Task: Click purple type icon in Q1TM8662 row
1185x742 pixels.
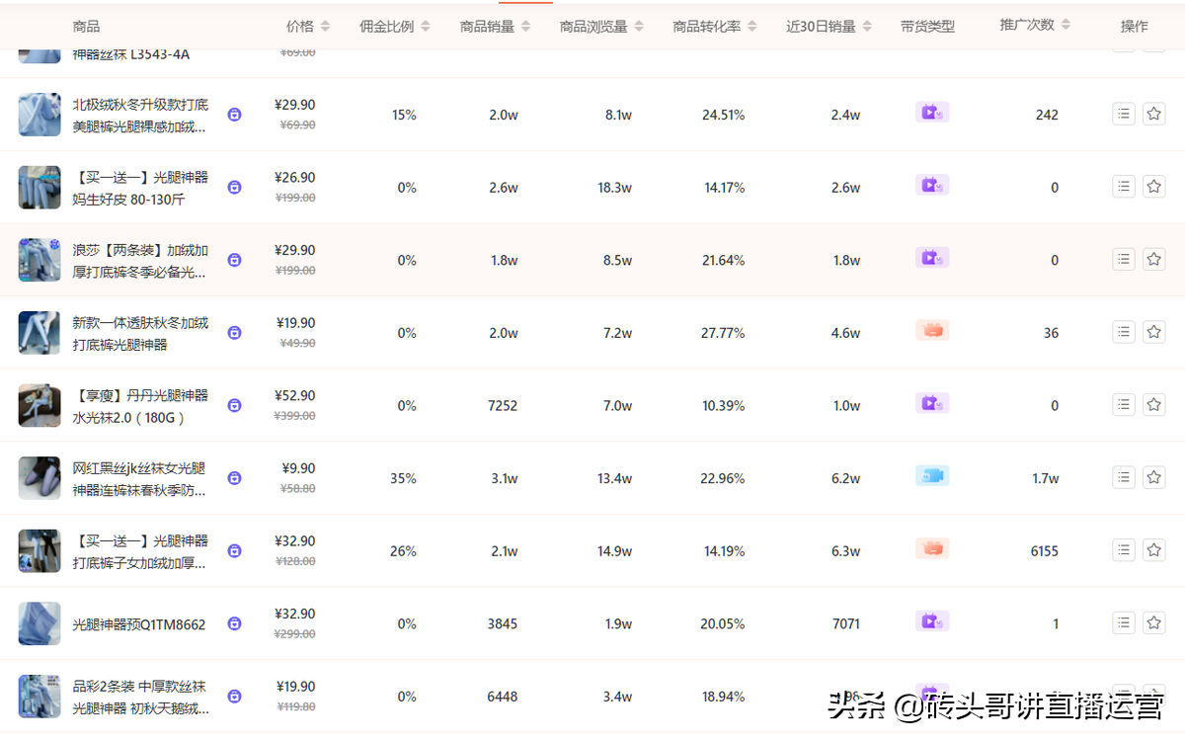Action: tap(932, 621)
